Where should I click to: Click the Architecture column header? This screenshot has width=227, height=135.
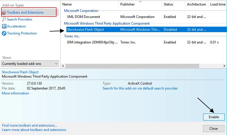(x=197, y=4)
